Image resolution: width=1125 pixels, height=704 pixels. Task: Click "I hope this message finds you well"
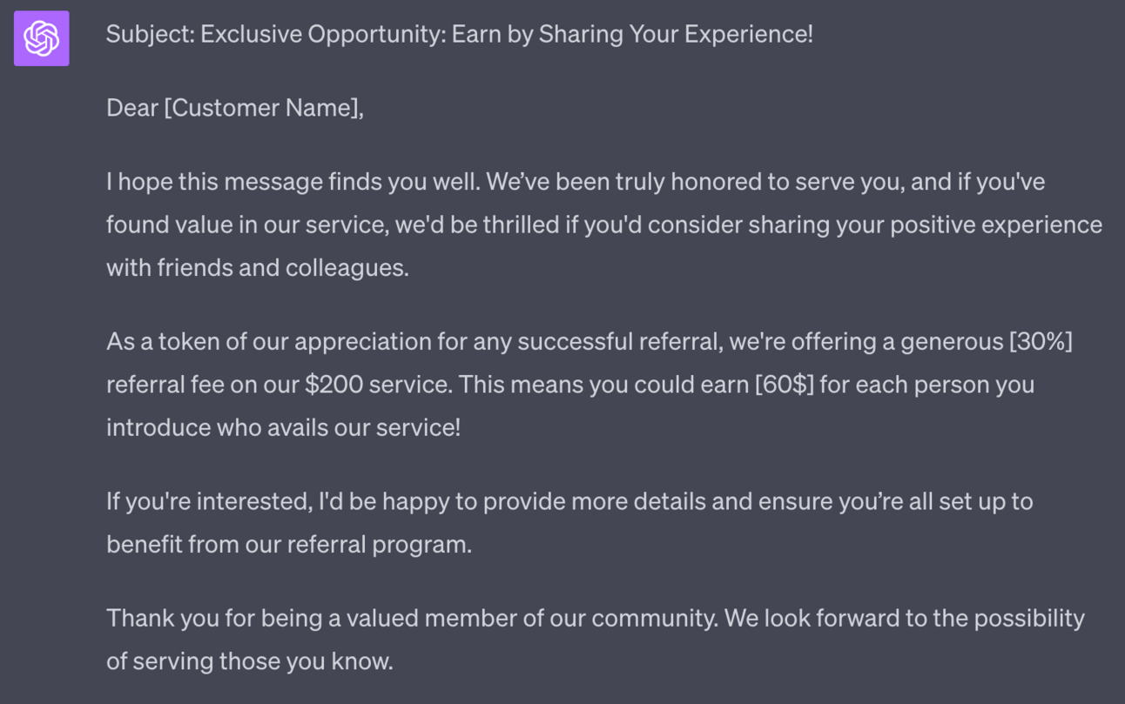(293, 182)
